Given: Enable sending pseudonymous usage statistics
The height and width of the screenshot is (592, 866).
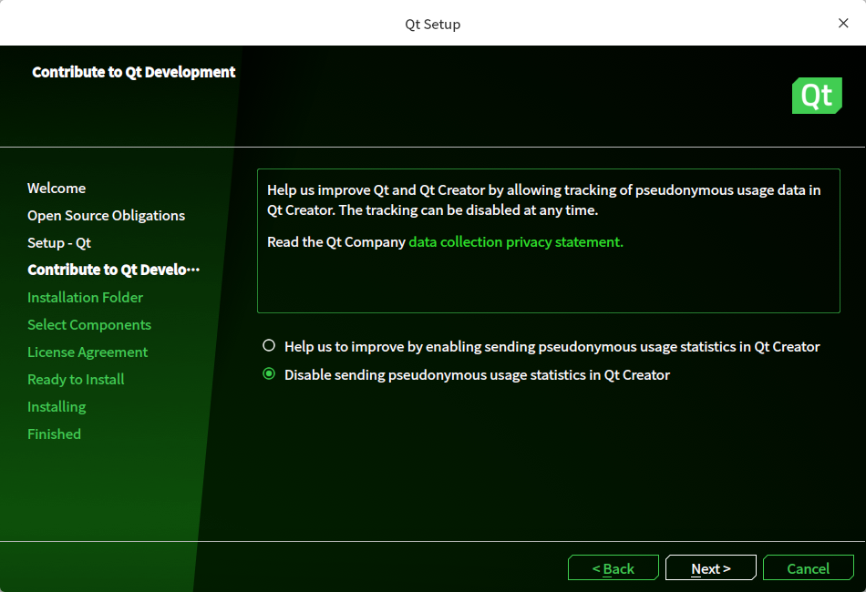Looking at the screenshot, I should click(x=270, y=345).
